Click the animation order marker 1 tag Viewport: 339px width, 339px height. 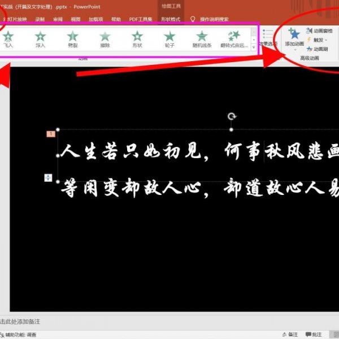coord(51,134)
